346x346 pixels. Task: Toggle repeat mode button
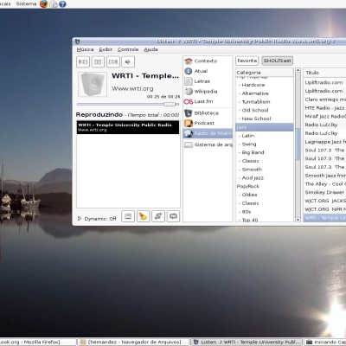pyautogui.click(x=173, y=216)
